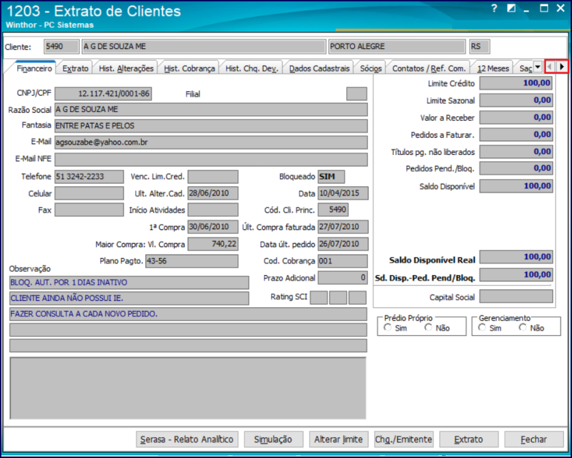Click the 1ª Compra date field

coord(213,227)
